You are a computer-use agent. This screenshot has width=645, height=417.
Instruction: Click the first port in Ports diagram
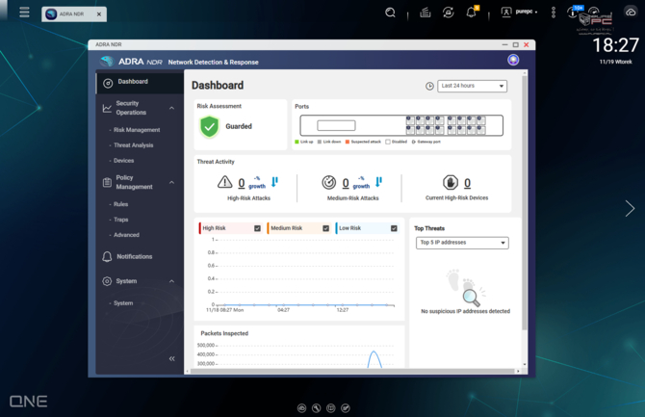(410, 120)
